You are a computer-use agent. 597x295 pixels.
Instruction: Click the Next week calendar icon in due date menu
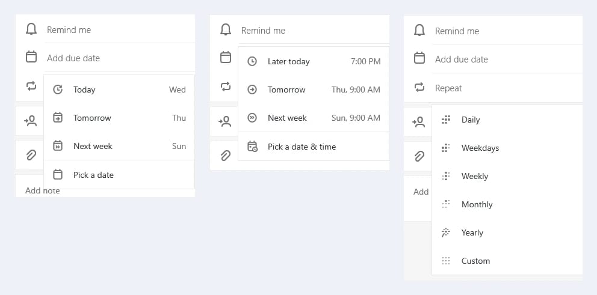58,145
